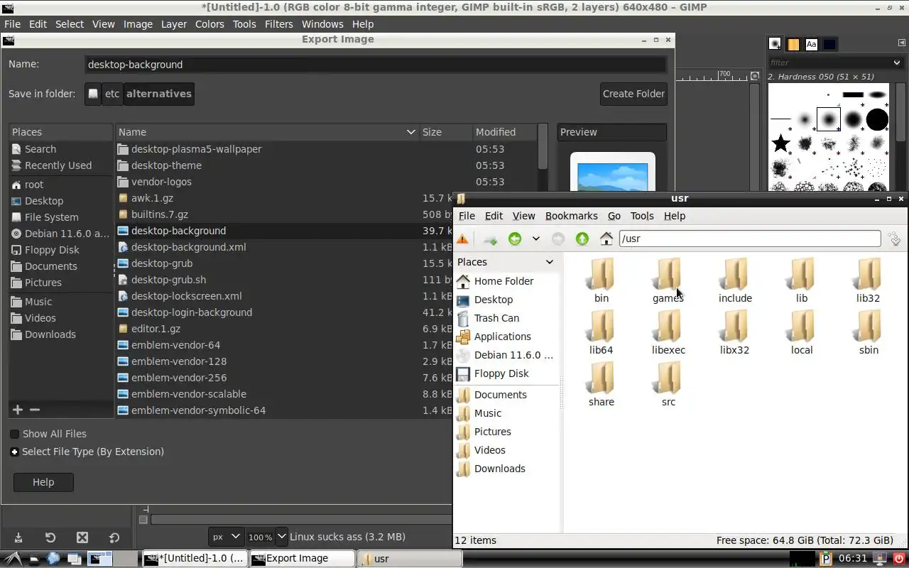The height and width of the screenshot is (568, 909).
Task: Open the Patterns tab in GIMP dock
Action: (793, 44)
